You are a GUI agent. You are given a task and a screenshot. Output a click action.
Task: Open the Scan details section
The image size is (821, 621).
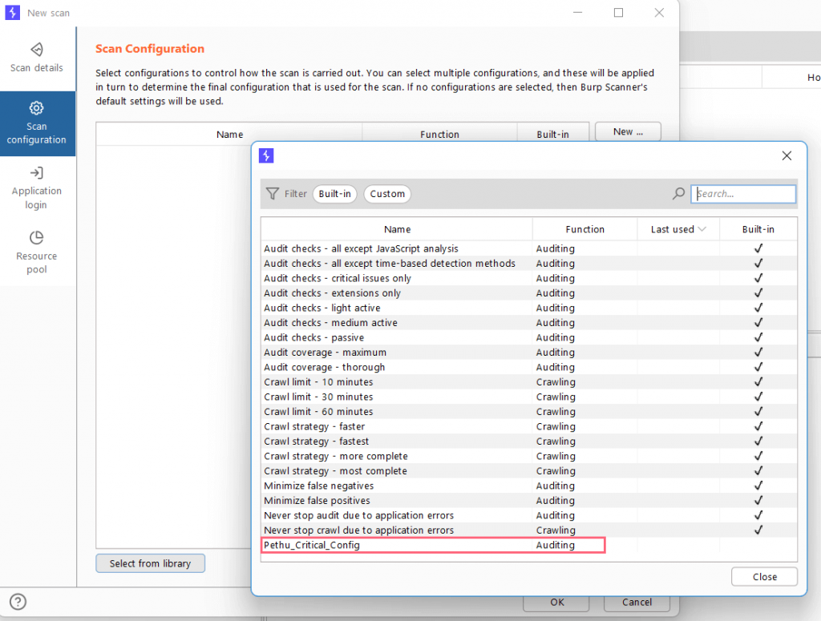coord(37,58)
